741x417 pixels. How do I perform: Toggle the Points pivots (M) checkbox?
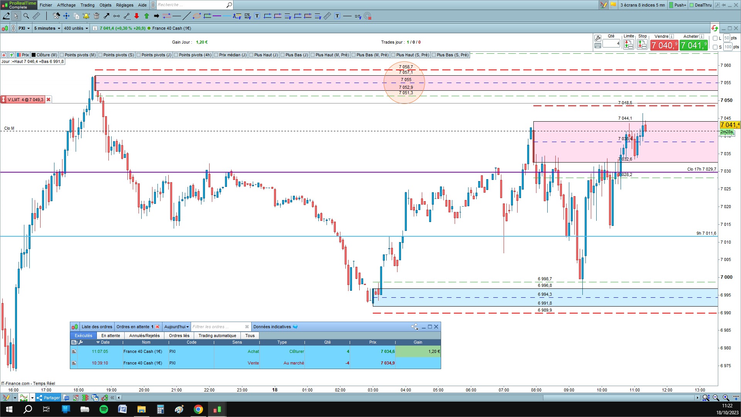(62, 55)
